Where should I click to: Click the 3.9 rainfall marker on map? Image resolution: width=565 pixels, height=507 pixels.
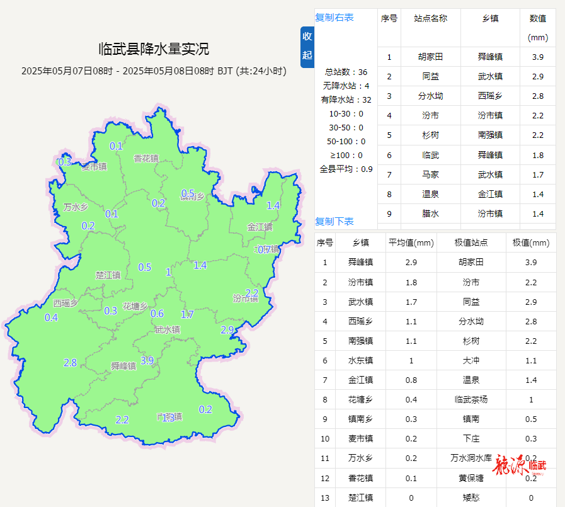[147, 360]
